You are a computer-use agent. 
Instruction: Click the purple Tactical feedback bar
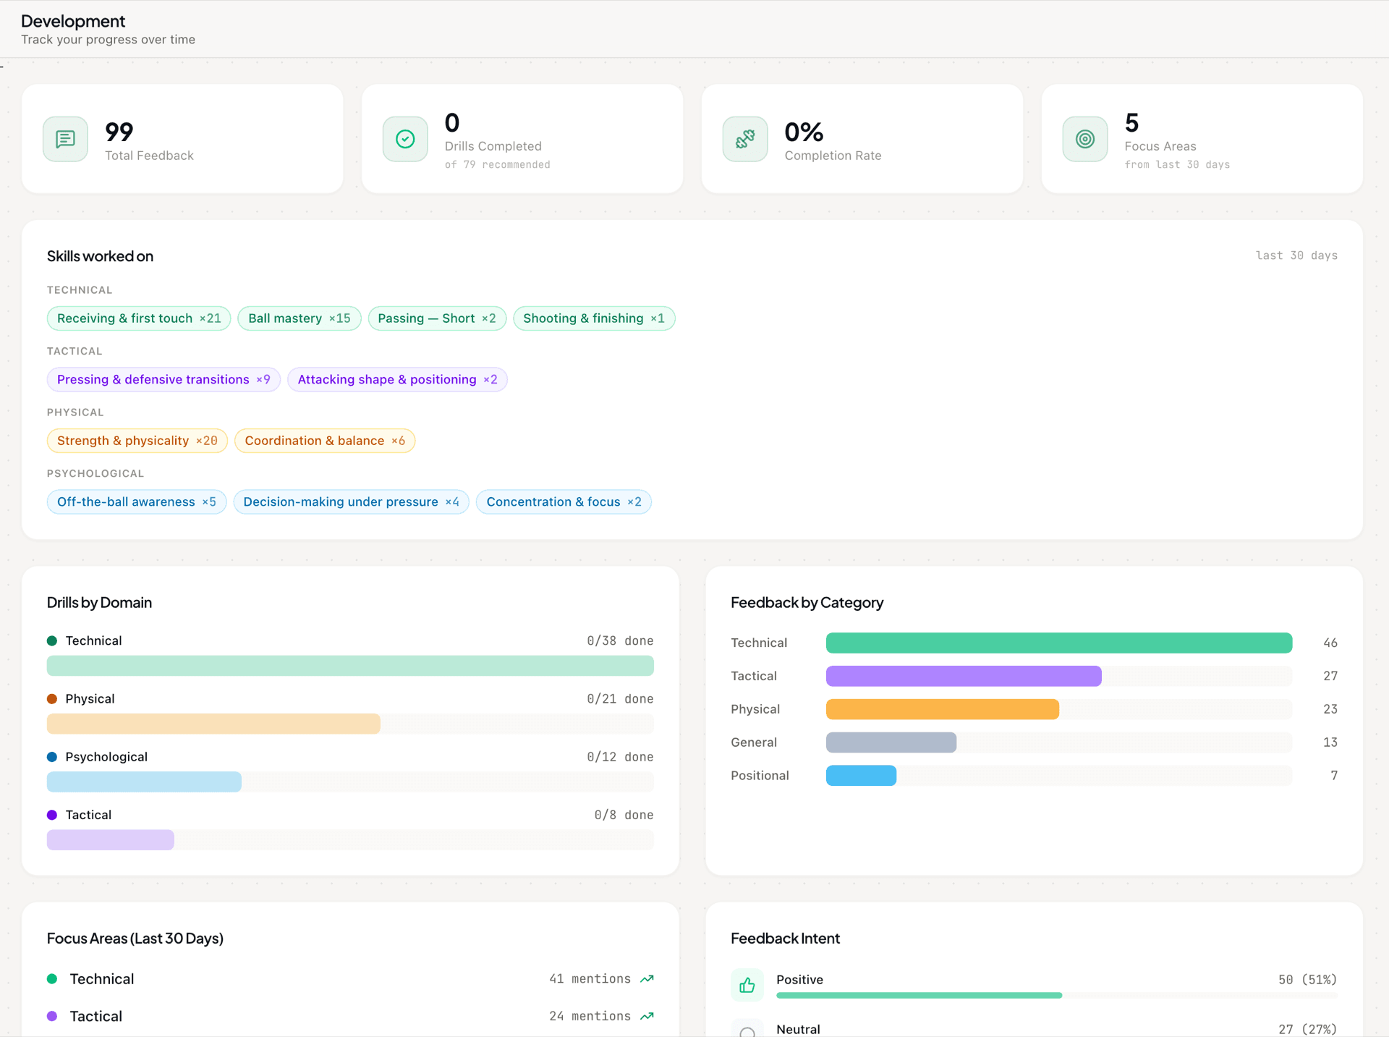(x=964, y=676)
